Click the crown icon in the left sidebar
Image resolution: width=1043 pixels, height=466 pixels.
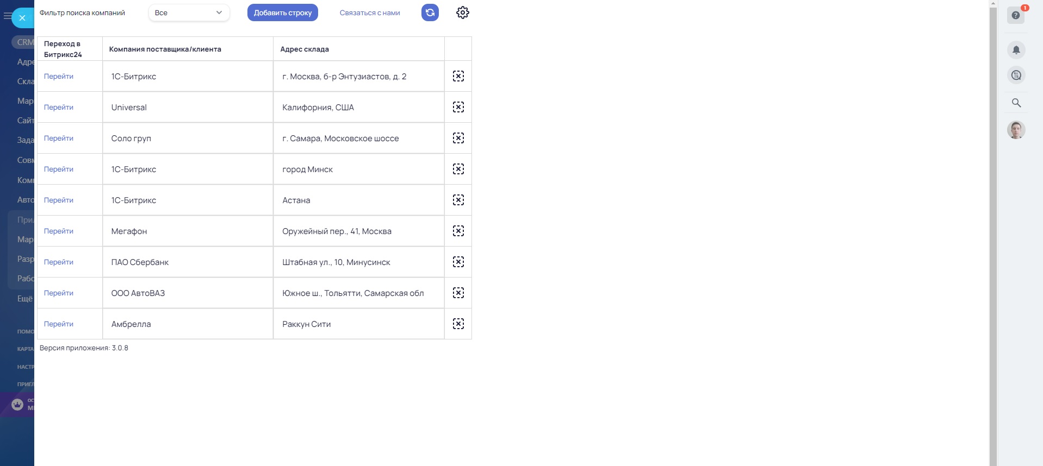pyautogui.click(x=17, y=404)
